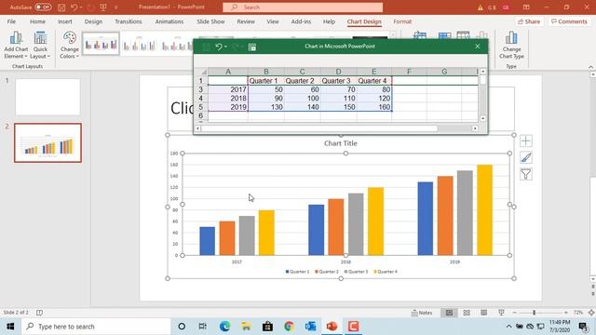
Task: Click the Change Chart Type button
Action: pyautogui.click(x=511, y=46)
